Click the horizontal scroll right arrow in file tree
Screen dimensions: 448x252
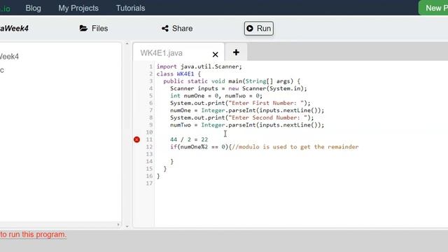tap(118, 225)
